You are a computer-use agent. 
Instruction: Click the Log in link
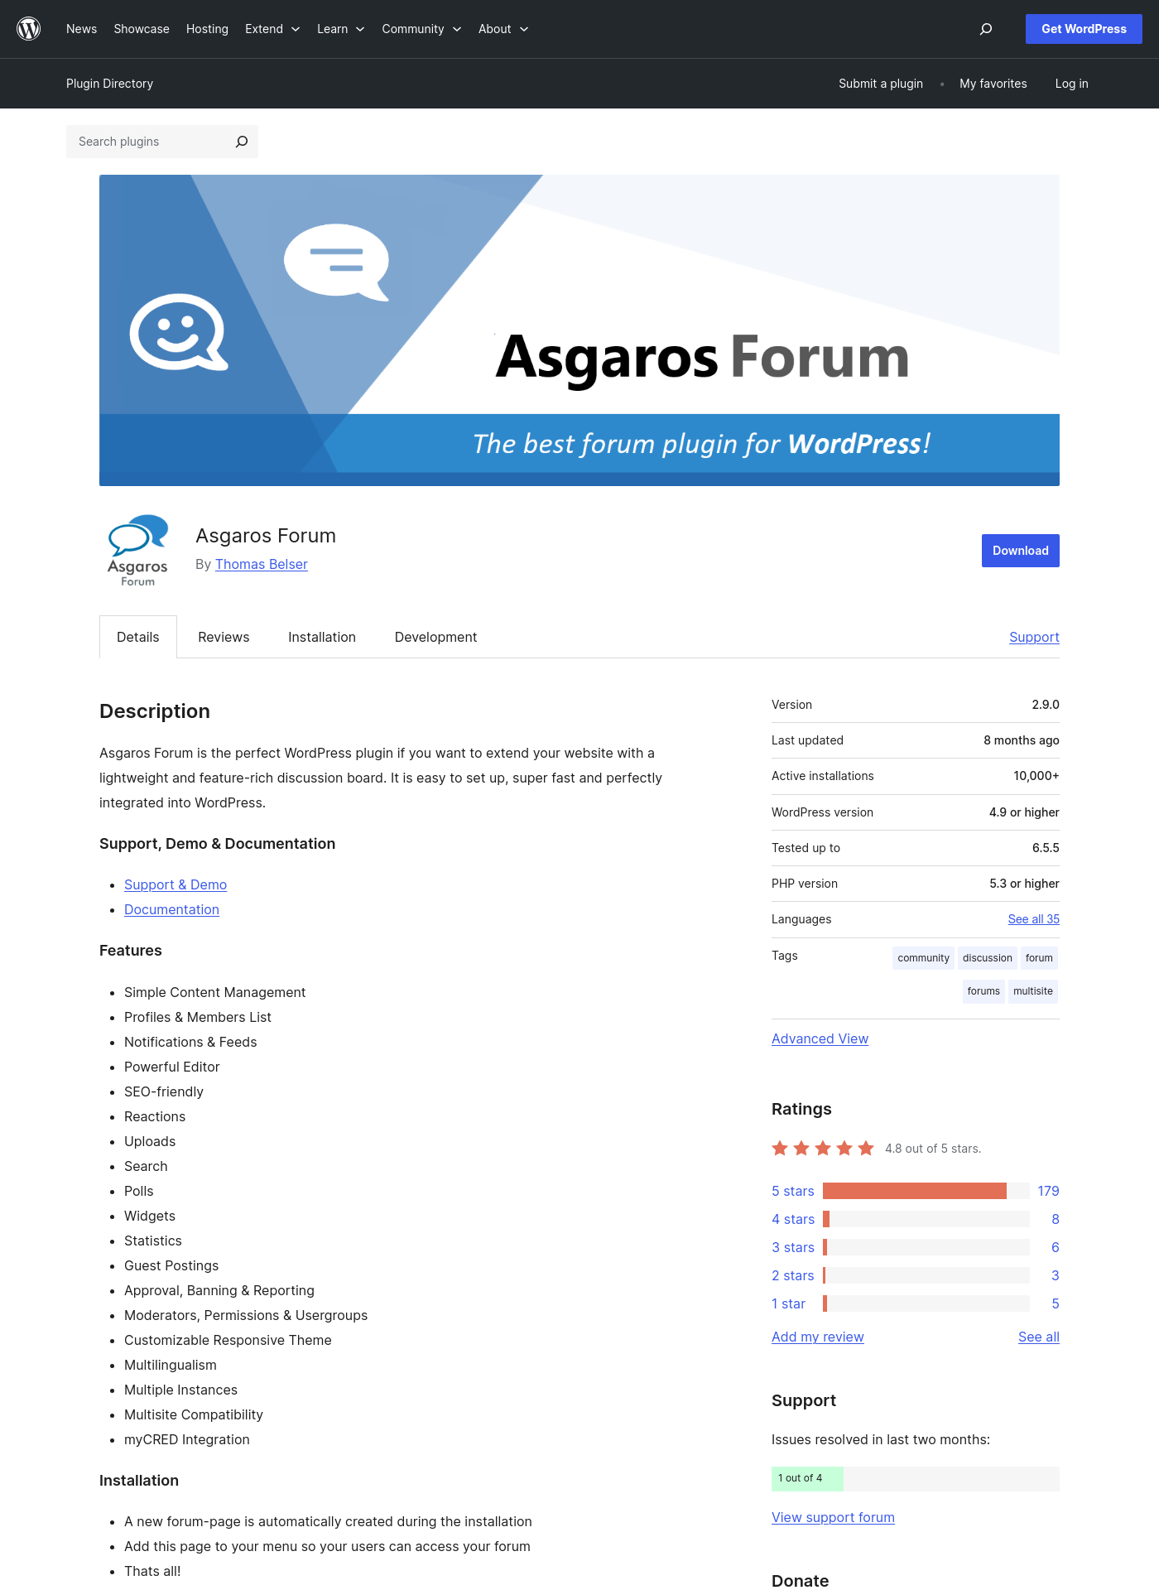pyautogui.click(x=1071, y=84)
